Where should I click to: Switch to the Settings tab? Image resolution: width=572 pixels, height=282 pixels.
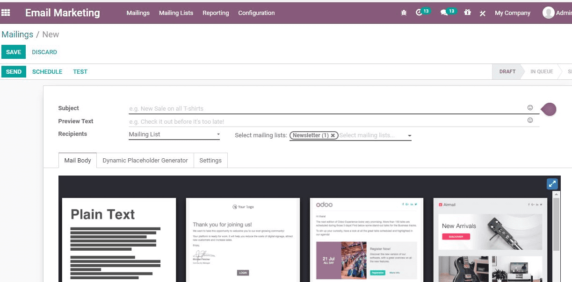210,160
